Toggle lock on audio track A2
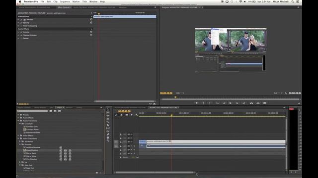The width and height of the screenshot is (318, 178). tap(121, 150)
